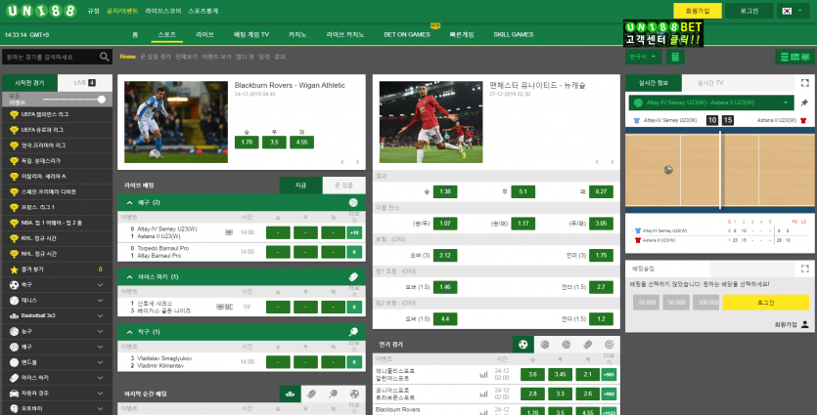Viewport: 817px width, 415px height.
Task: Click the star favorites icon
Action: point(14,270)
